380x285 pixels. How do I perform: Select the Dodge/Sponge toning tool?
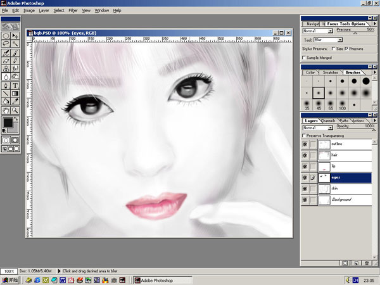(15, 77)
